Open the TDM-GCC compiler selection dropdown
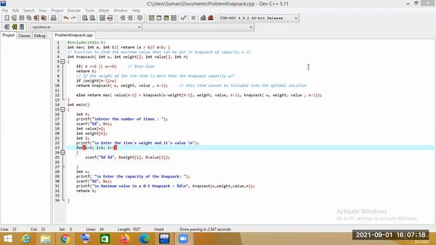The width and height of the screenshot is (436, 245). point(259,18)
